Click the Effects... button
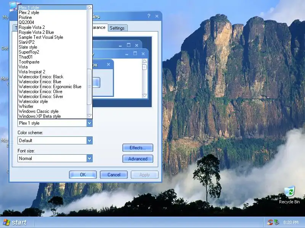 [x=138, y=148]
